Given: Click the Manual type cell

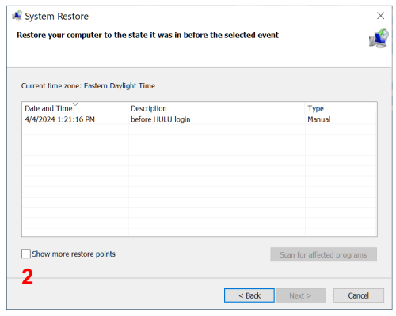Looking at the screenshot, I should point(319,119).
